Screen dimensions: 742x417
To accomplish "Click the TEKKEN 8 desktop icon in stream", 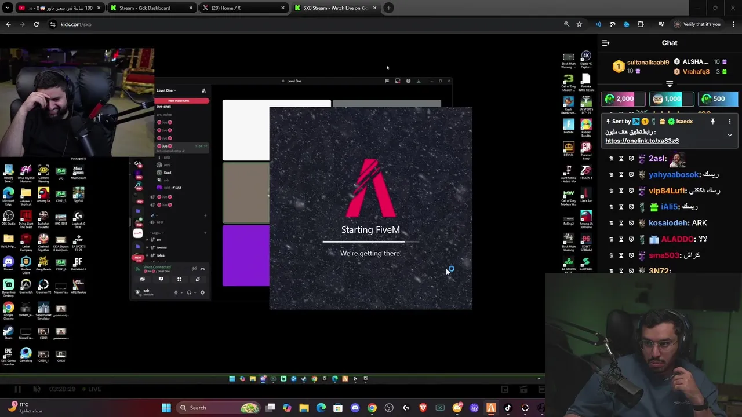I will (x=586, y=173).
